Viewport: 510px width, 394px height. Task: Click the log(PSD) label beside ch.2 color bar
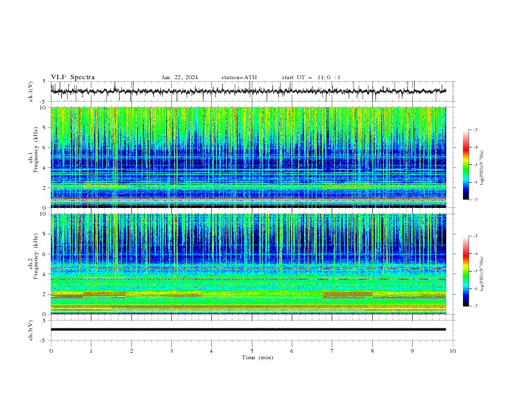point(482,274)
